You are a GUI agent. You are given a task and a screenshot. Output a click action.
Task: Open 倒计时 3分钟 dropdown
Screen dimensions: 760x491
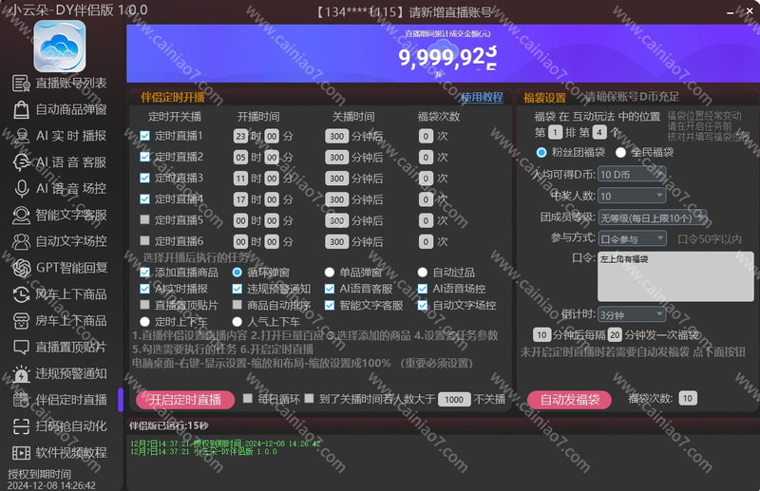(x=632, y=314)
